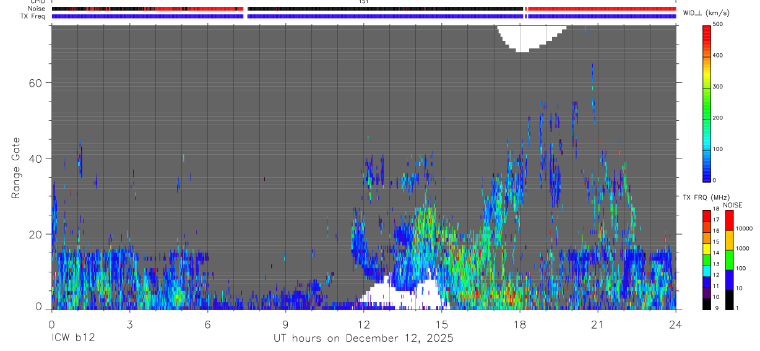Click the 21 UT hour tick label

pos(597,324)
